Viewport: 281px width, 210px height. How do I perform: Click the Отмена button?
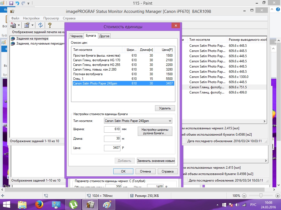[145, 171]
